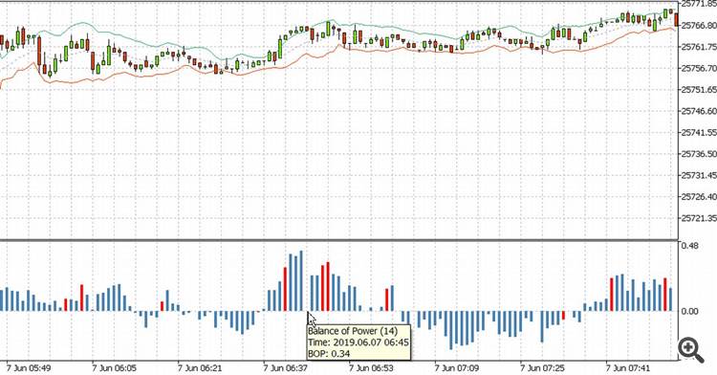
Task: Click the 25751.65 price label
Action: pyautogui.click(x=699, y=90)
